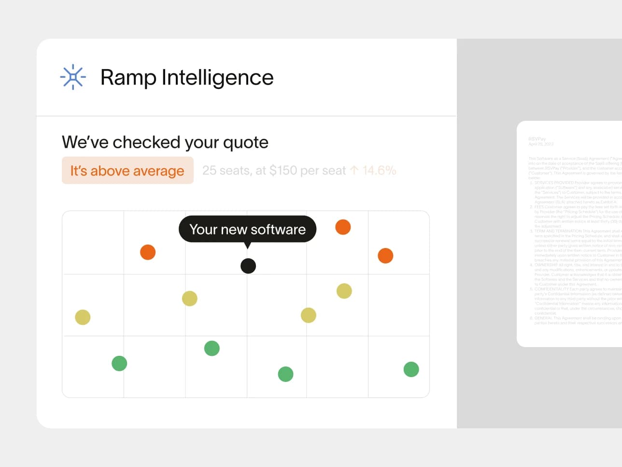Open the 'Your new software' tooltip callout
This screenshot has width=622, height=467.
[x=247, y=229]
